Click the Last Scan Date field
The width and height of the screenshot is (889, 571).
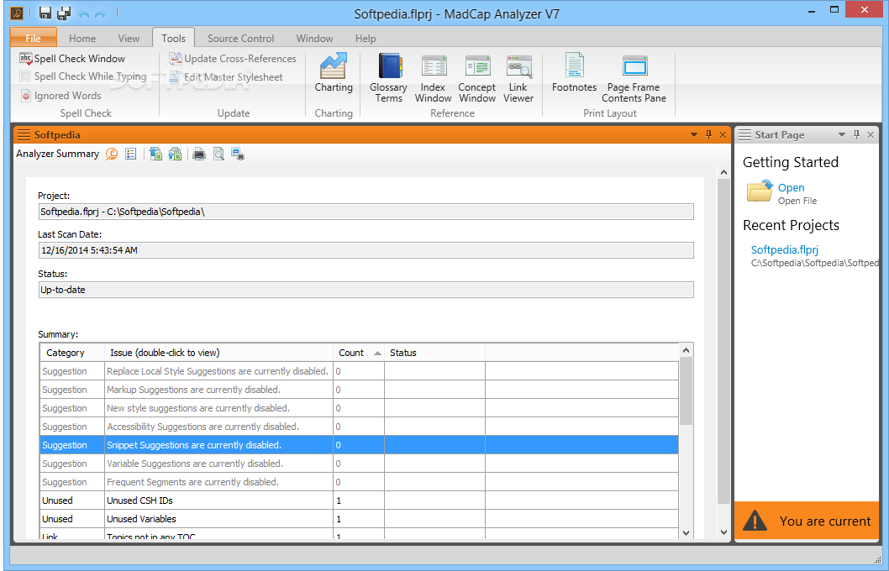(366, 250)
